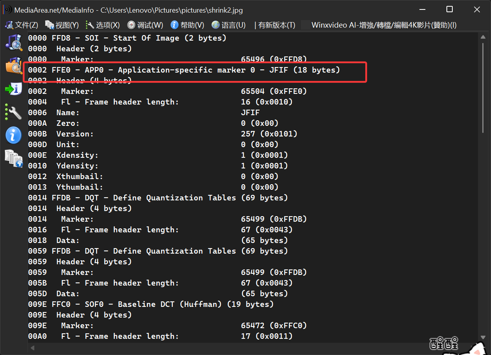Click the Winxvideo AI sponsor menu entry

[379, 25]
